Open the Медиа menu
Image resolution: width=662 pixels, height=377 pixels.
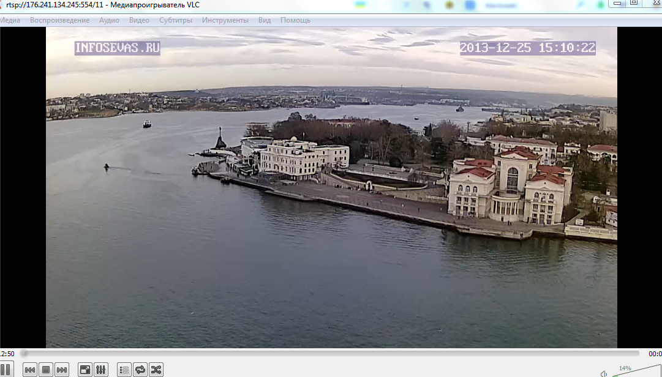10,20
